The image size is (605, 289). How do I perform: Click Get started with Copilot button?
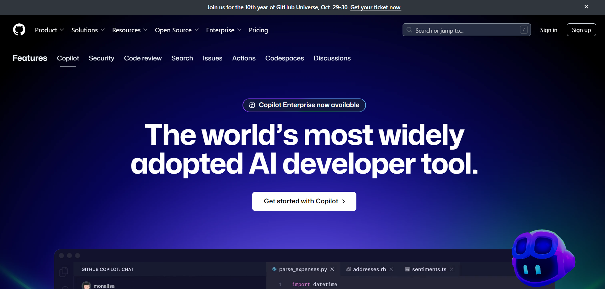pos(304,201)
